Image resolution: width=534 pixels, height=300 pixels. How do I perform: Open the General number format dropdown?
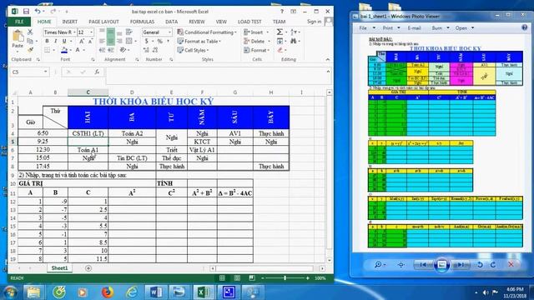(169, 32)
